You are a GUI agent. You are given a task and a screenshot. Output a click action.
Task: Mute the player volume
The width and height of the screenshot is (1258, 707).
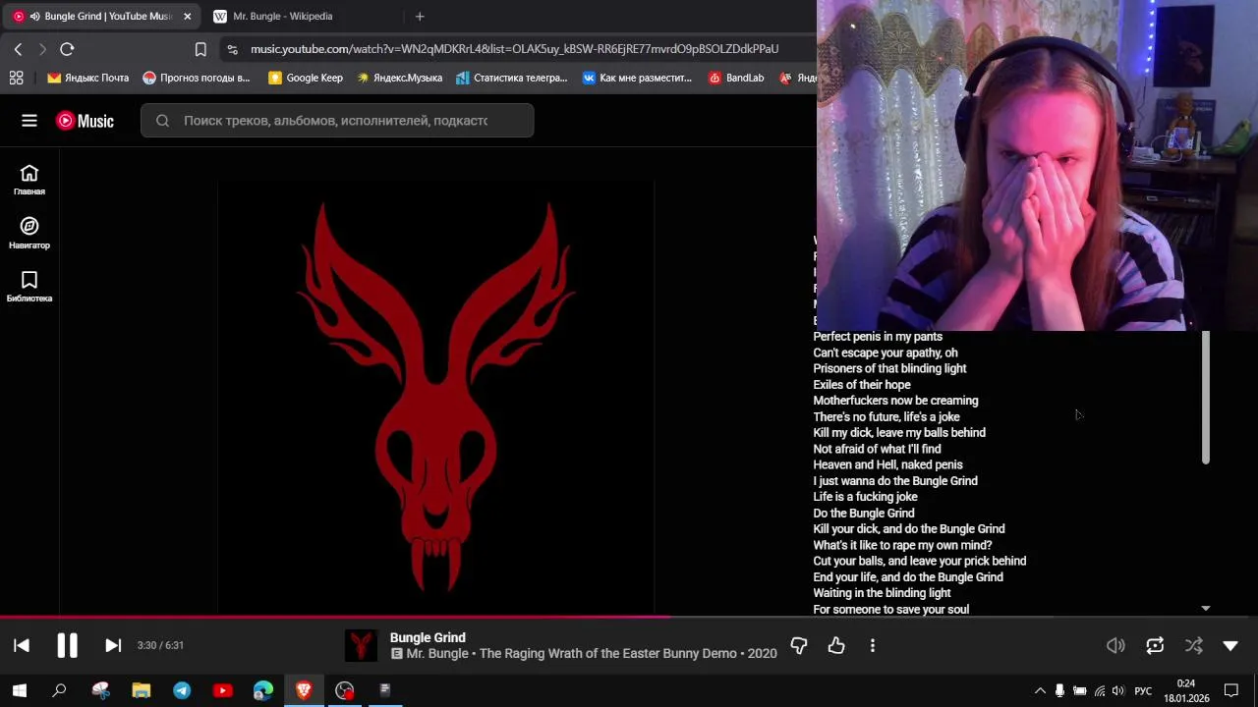point(1115,645)
